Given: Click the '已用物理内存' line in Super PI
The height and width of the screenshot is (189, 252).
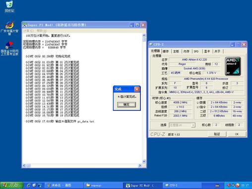Looking at the screenshot, I should 44,48.
